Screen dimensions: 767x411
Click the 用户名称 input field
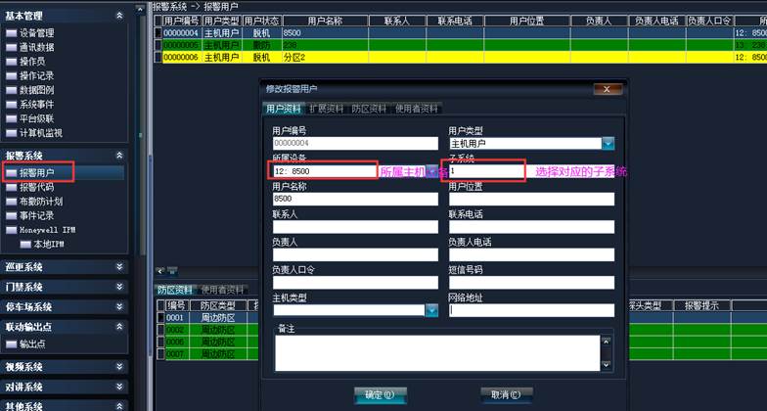point(354,199)
